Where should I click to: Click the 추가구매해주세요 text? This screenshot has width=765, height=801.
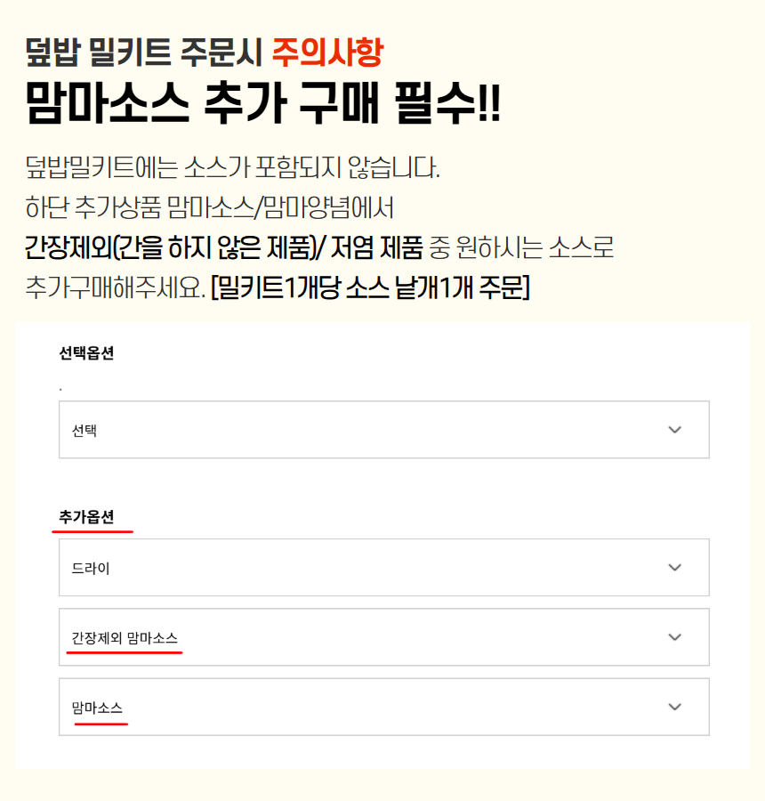(x=114, y=288)
